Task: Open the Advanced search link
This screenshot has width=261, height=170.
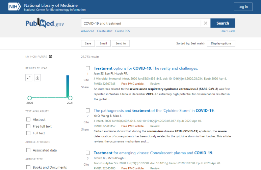Action: pos(87,31)
